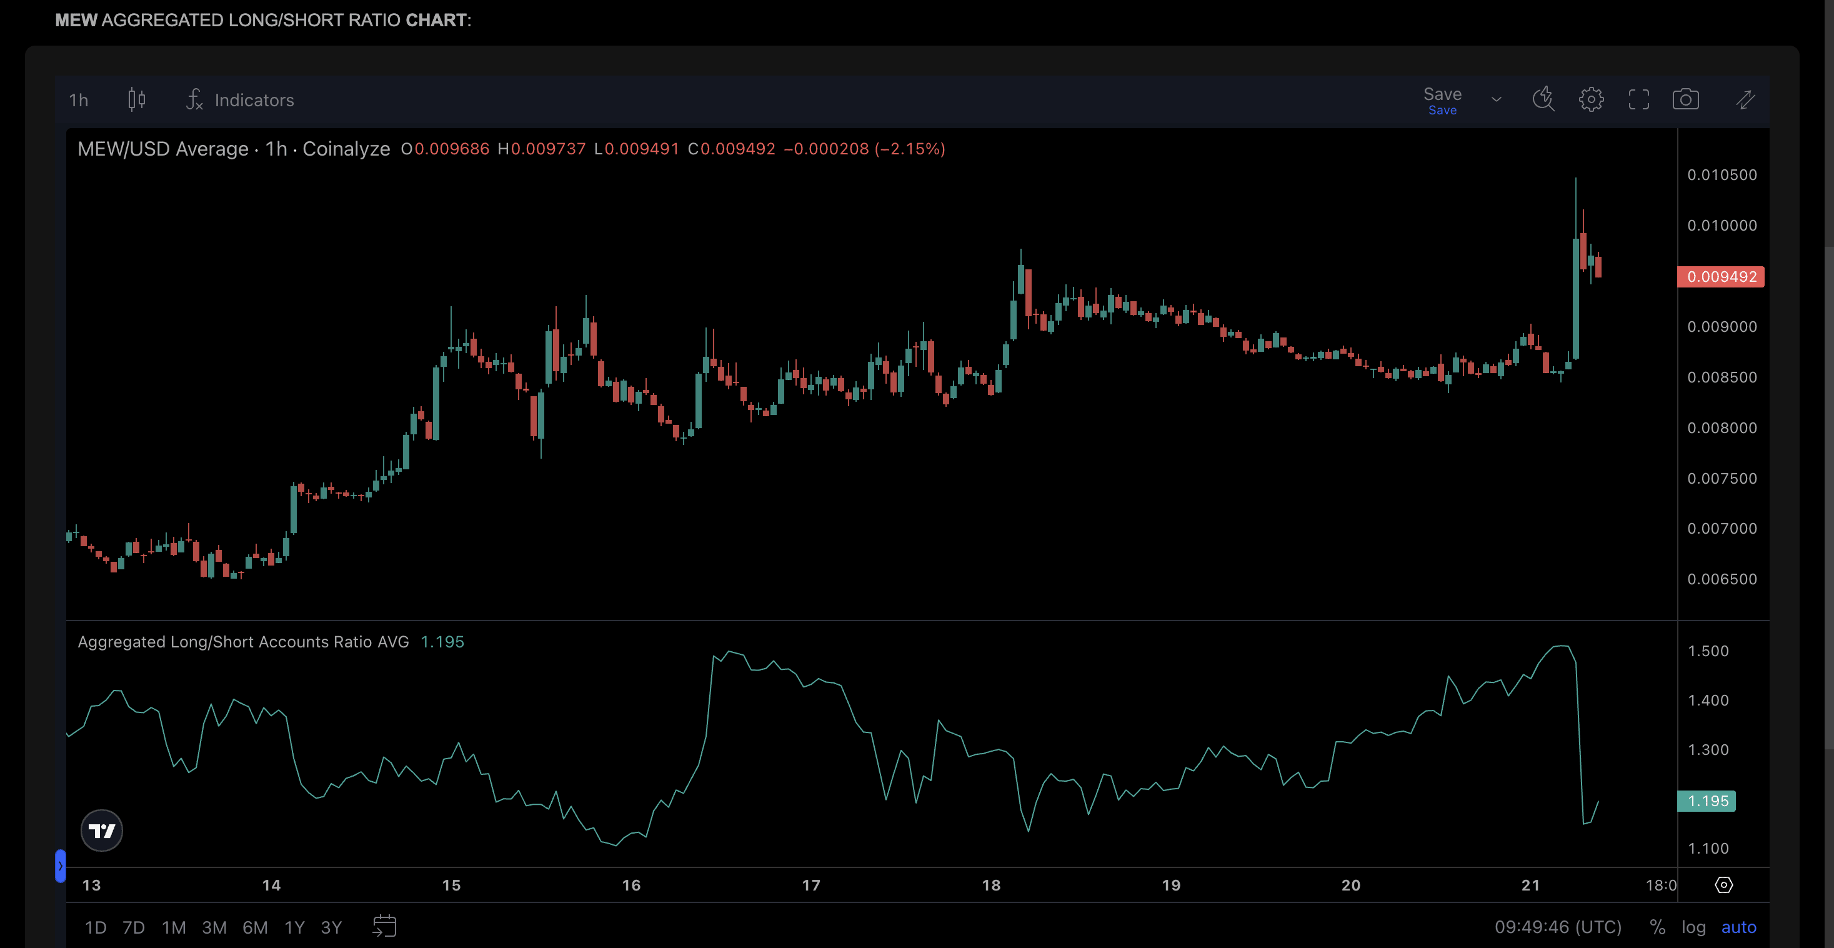Open the candlestick chart style selector
The image size is (1834, 948).
[x=136, y=100]
